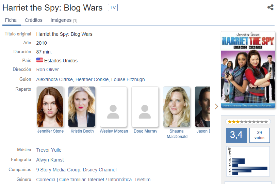Open writer Heather Conkie's page
The width and height of the screenshot is (279, 184).
coord(92,79)
